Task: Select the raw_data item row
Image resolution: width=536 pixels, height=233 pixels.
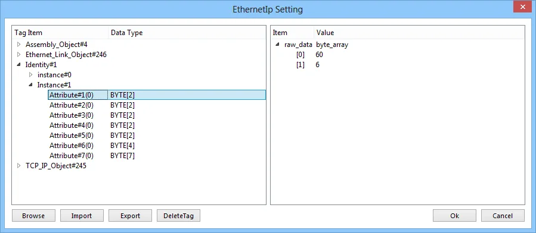Action: [x=298, y=45]
